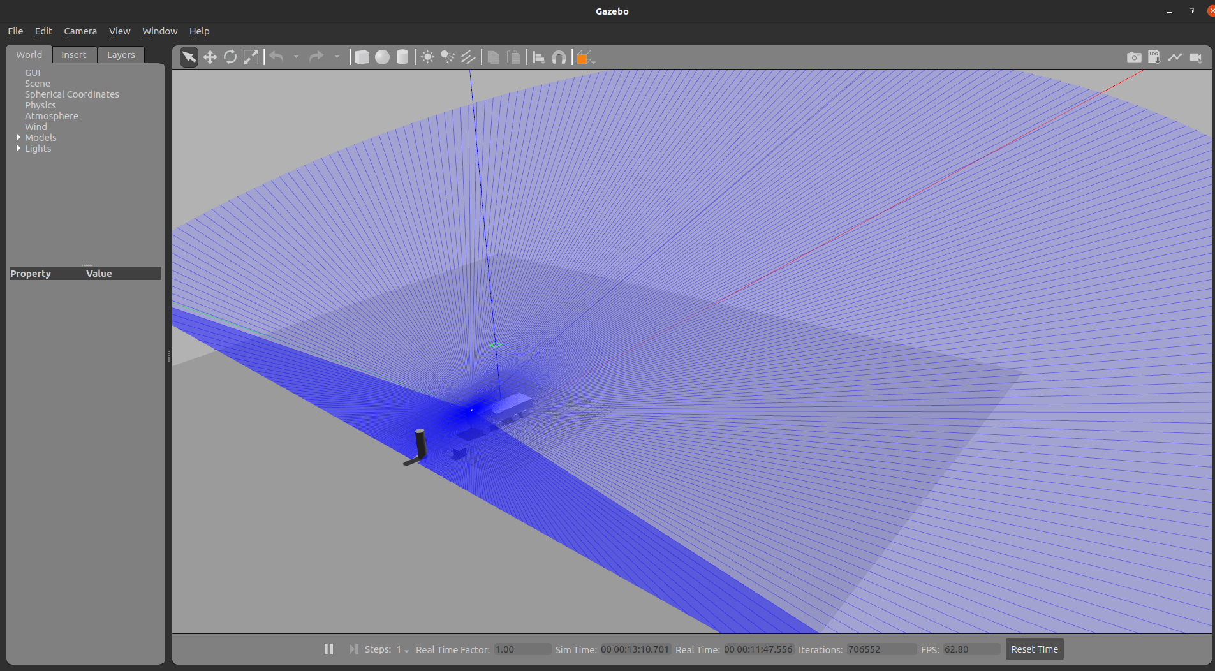Screen dimensions: 1215x671
Task: Select Physics in the world tree
Action: point(40,105)
